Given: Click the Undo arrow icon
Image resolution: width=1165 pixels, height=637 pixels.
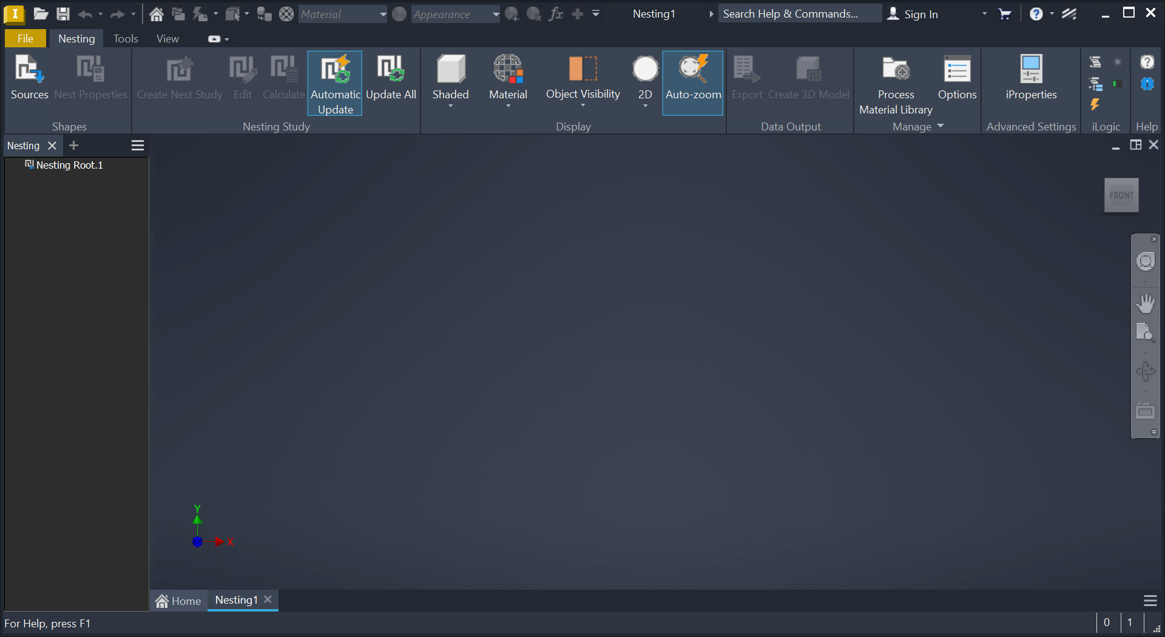Looking at the screenshot, I should 85,14.
